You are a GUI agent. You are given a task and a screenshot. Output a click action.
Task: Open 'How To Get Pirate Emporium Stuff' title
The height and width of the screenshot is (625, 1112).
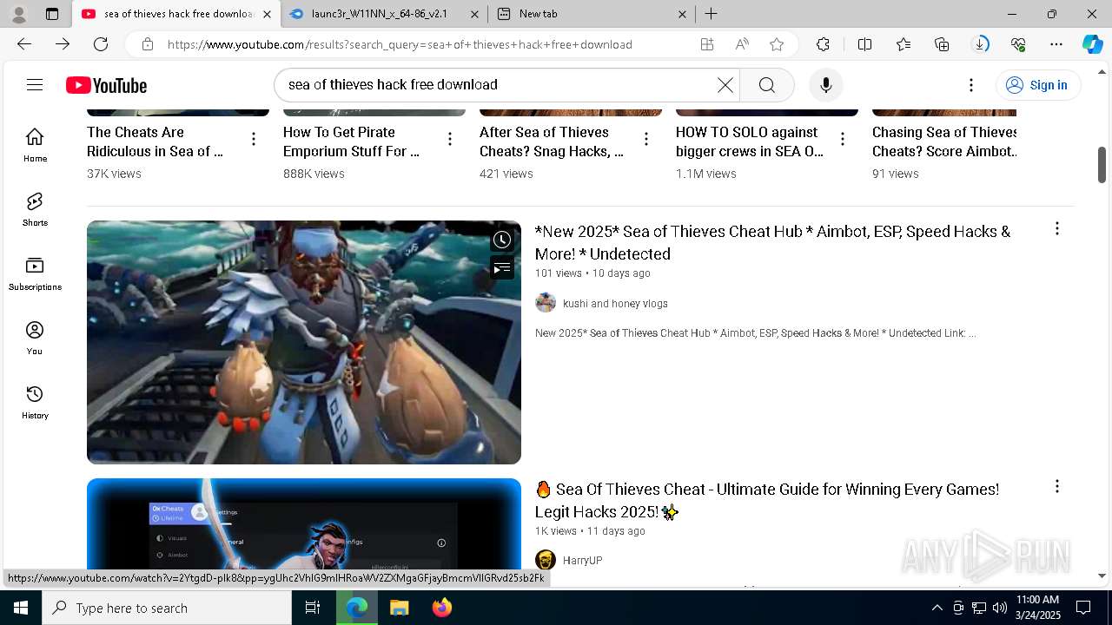[352, 141]
